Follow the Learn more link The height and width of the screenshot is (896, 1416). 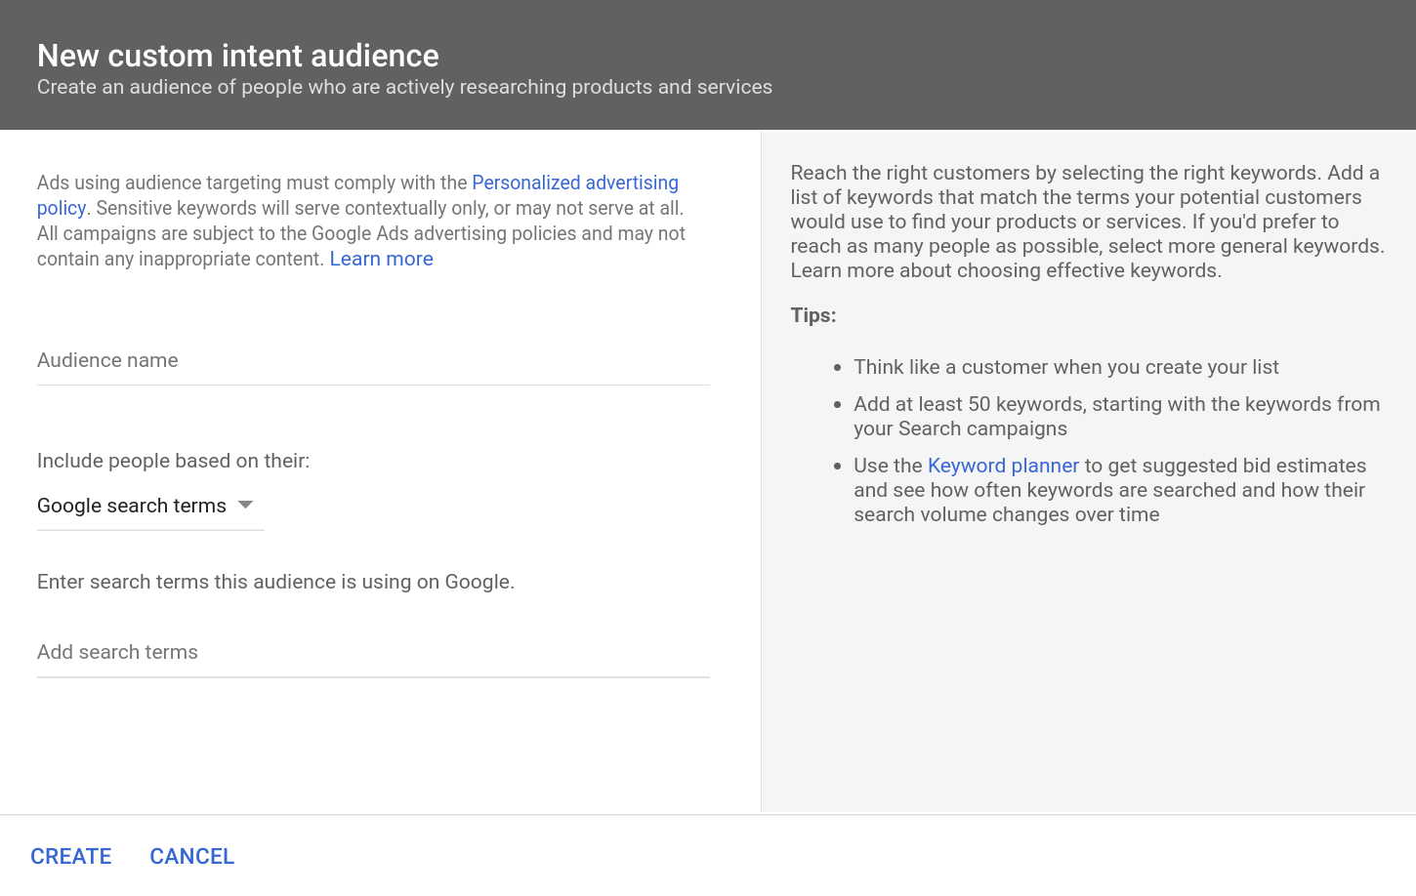point(381,259)
